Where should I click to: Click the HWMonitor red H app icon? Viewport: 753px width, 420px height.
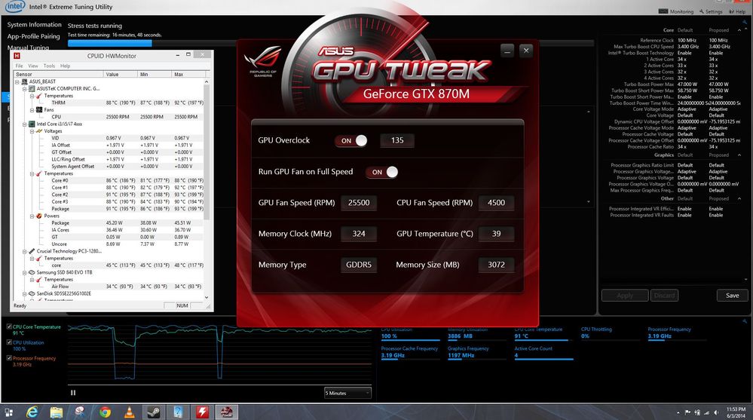pos(17,56)
